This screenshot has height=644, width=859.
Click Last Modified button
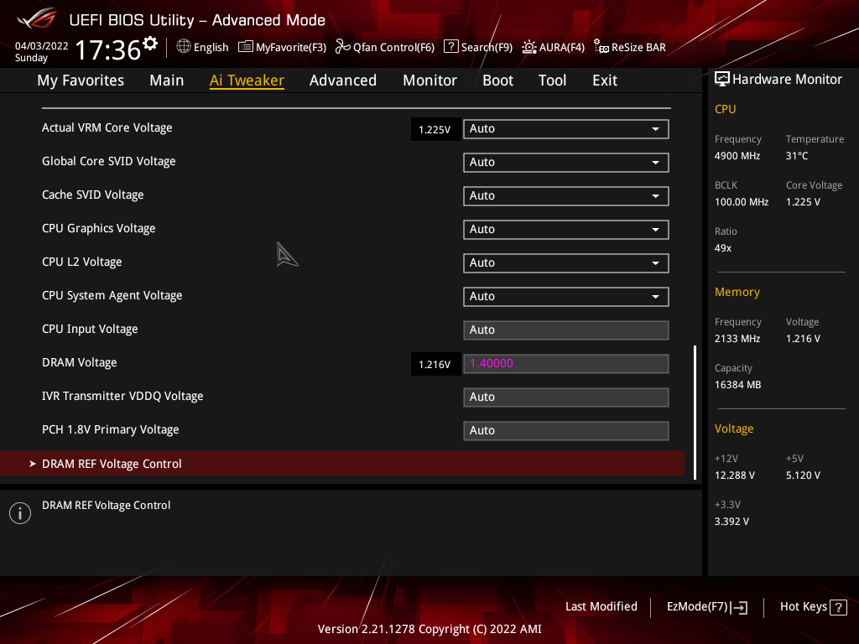[x=601, y=607]
